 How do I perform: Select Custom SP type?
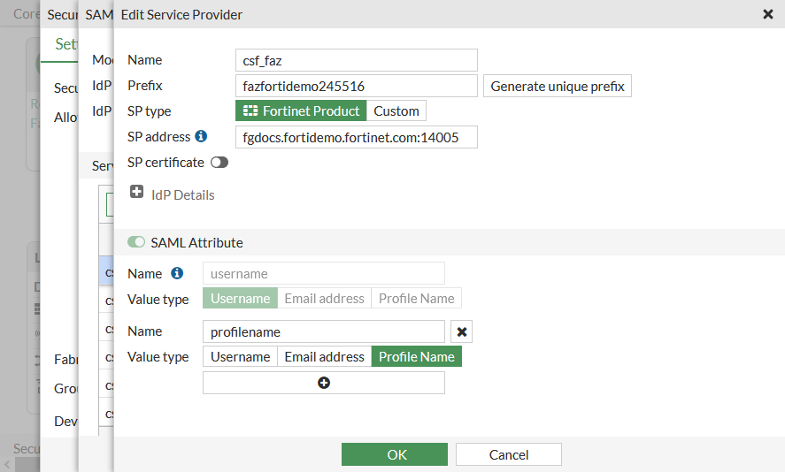396,110
